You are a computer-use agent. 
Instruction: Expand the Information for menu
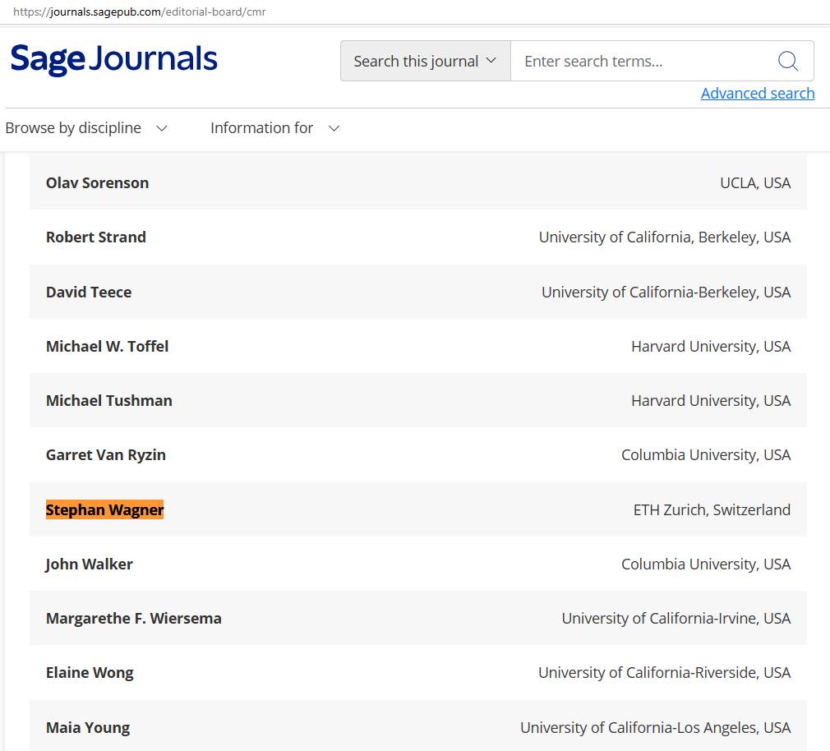pyautogui.click(x=274, y=128)
